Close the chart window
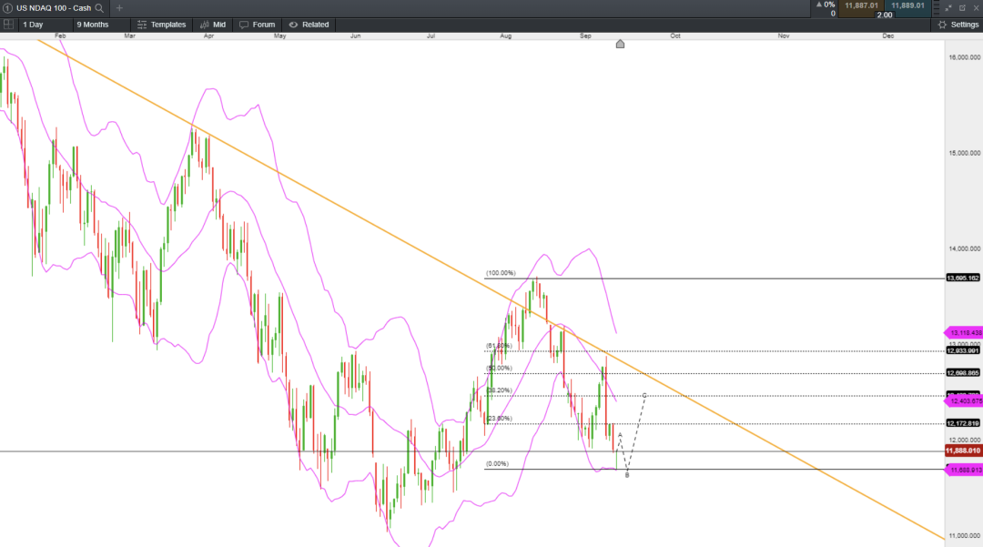Screen dimensions: 983x547 coord(976,8)
